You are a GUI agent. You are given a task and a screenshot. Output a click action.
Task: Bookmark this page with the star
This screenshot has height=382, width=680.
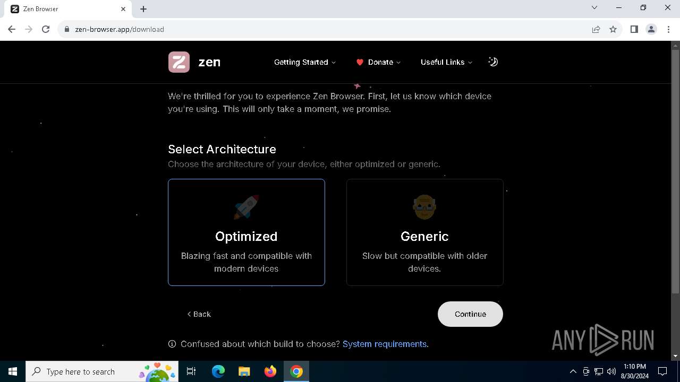tap(613, 29)
